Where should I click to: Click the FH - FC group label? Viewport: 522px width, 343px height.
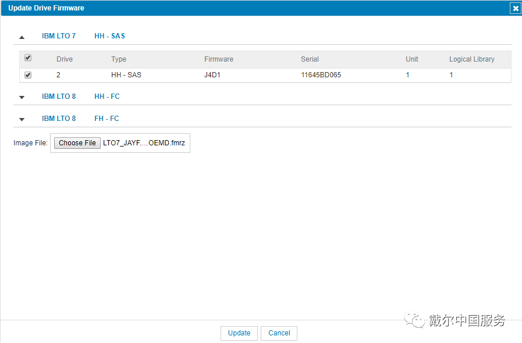[106, 119]
